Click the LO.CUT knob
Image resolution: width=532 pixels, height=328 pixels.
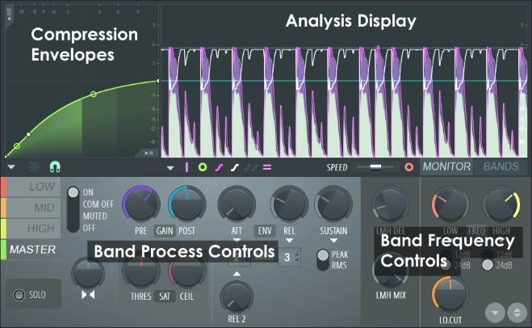click(x=446, y=292)
